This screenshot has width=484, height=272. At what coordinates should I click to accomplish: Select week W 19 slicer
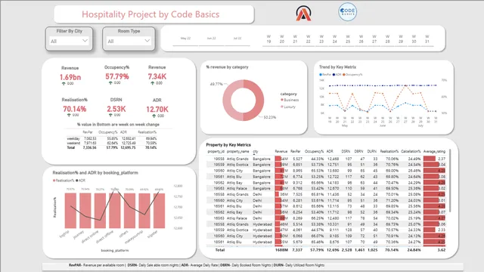(x=268, y=39)
